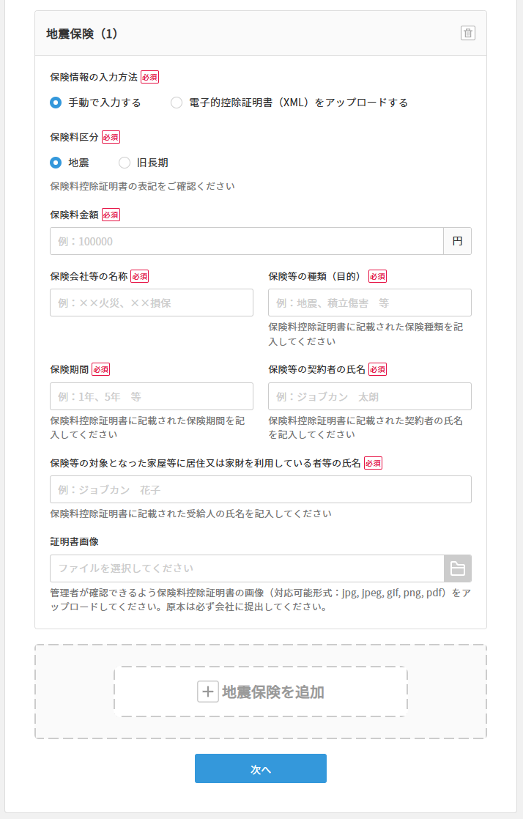The height and width of the screenshot is (819, 523).
Task: Click the 必須 badge next to 保険期間
Action: pyautogui.click(x=102, y=370)
